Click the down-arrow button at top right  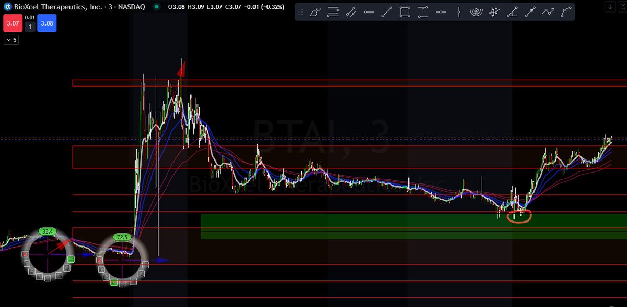coord(610,6)
